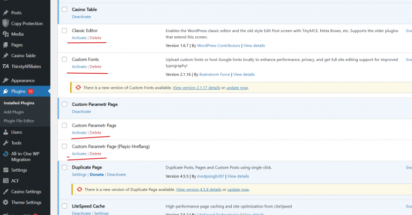
Task: Open the Plugin File Editor submenu
Action: (x=19, y=121)
